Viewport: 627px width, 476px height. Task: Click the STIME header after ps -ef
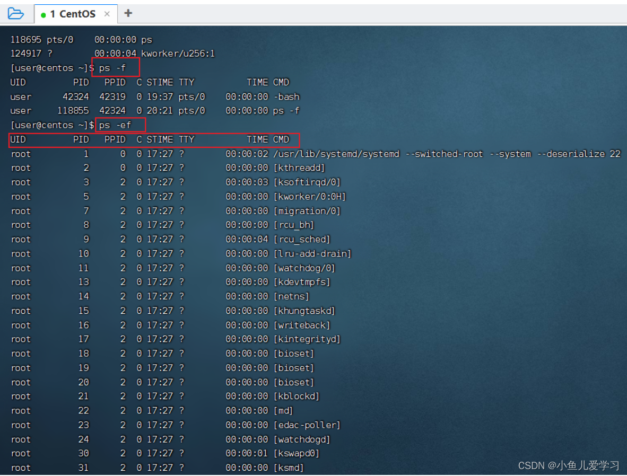(160, 139)
